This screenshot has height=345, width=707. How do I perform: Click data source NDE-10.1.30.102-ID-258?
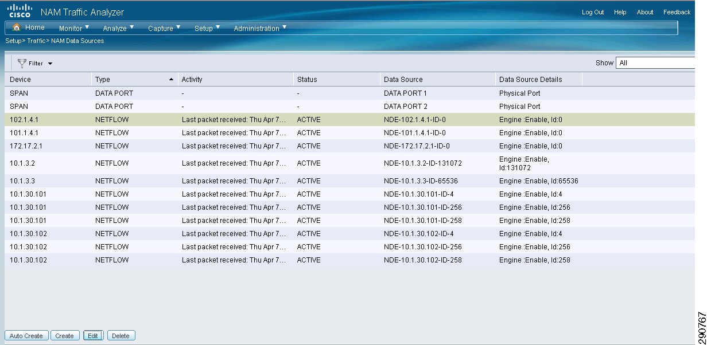(422, 260)
